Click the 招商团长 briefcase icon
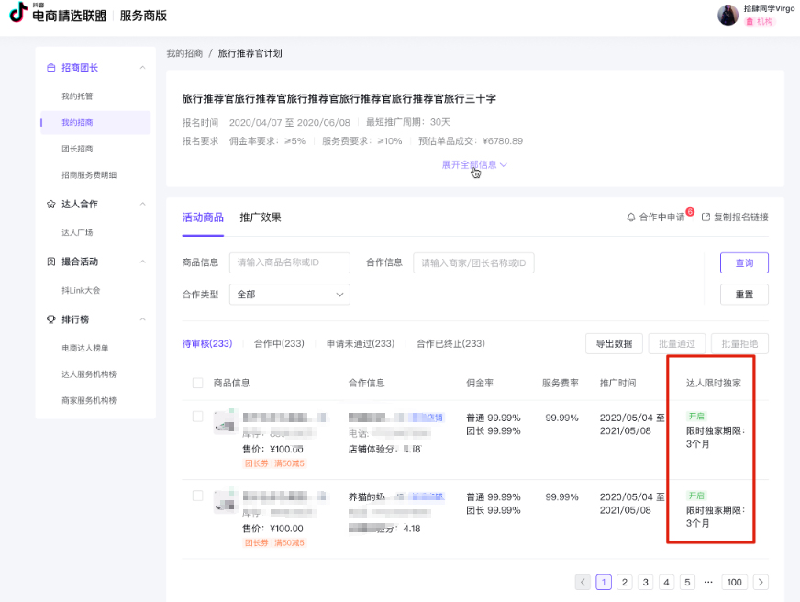Image resolution: width=800 pixels, height=602 pixels. coord(51,68)
